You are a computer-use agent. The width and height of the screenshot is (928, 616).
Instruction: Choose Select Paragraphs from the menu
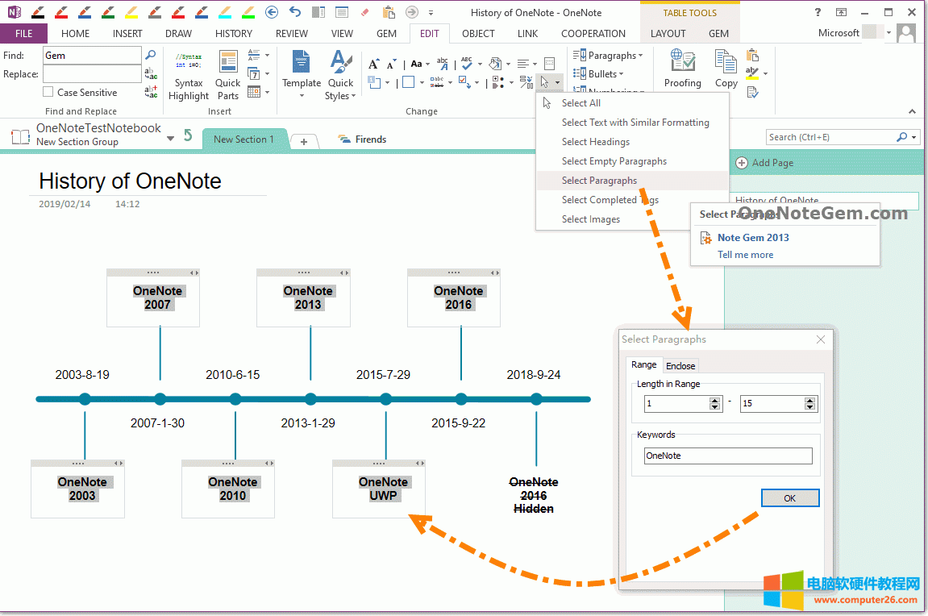click(x=600, y=181)
